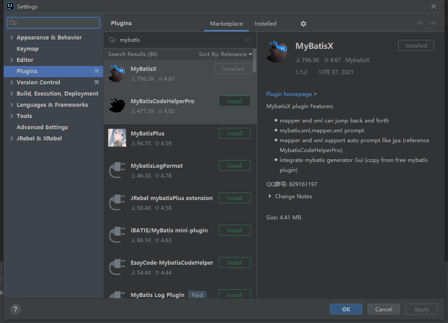Click the back navigation arrow
The height and width of the screenshot is (323, 448).
tap(420, 23)
